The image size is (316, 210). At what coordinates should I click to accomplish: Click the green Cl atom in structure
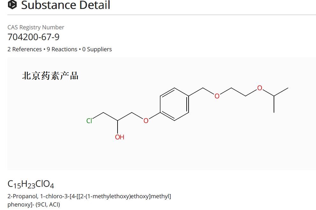(89, 121)
